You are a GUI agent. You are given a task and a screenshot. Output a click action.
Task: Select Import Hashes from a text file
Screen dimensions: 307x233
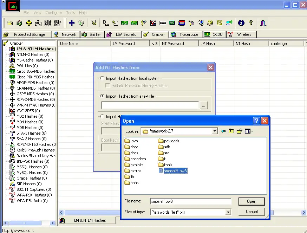[x=102, y=96]
